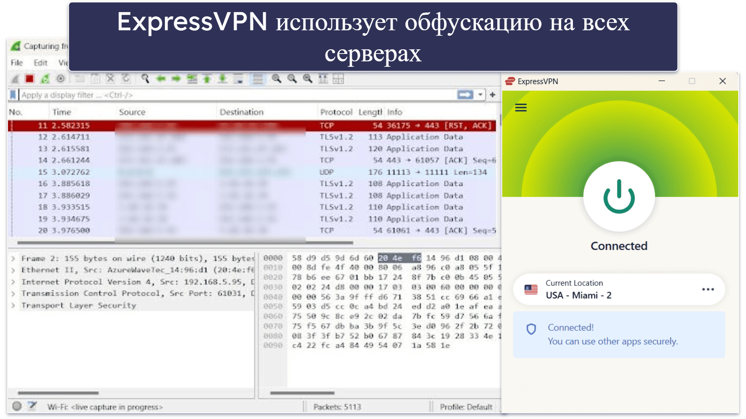Image resolution: width=746 pixels, height=419 pixels.
Task: Select packet 11 TCP RST, ACK row
Action: [252, 125]
